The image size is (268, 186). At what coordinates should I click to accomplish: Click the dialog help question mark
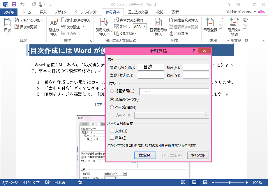click(194, 51)
